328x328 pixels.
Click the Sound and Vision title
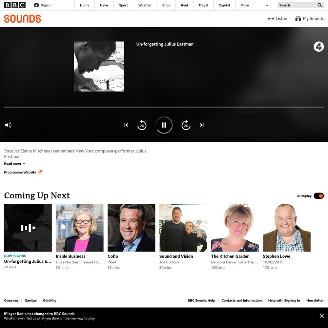(x=176, y=256)
